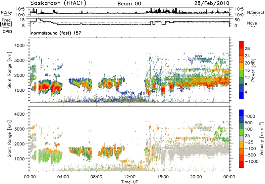Select the 12:00 time axis label
265x184 pixels.
130,177
